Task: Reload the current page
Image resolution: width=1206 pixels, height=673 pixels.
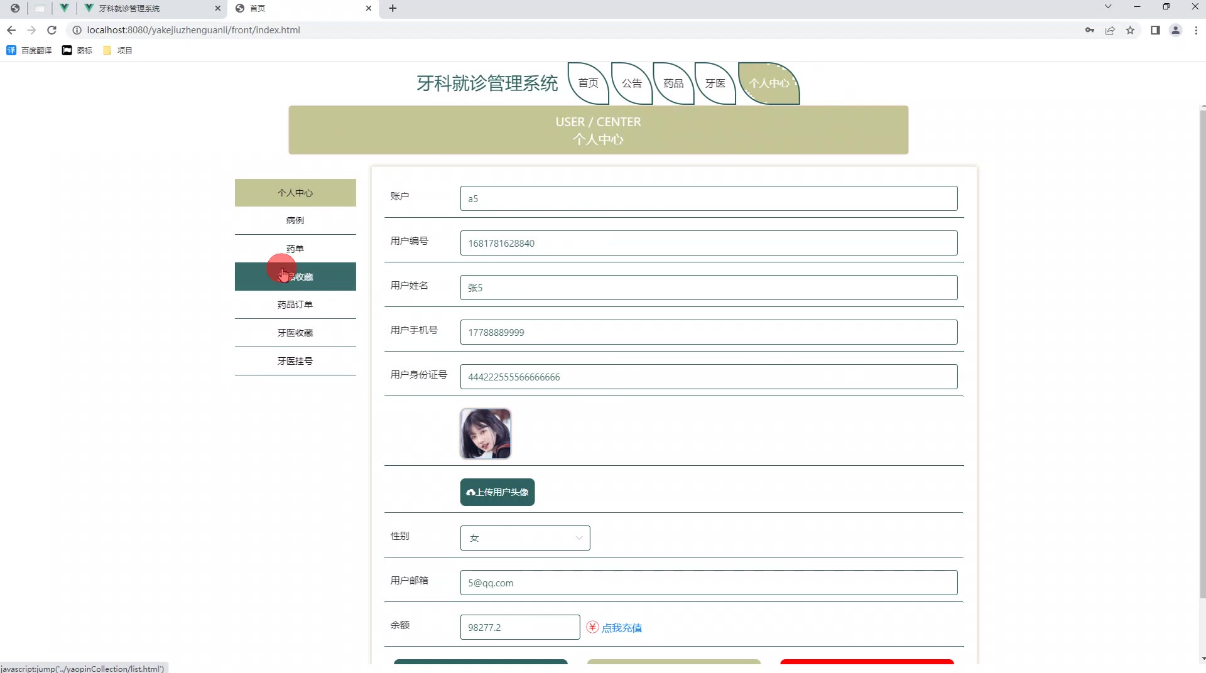Action: pos(52,30)
